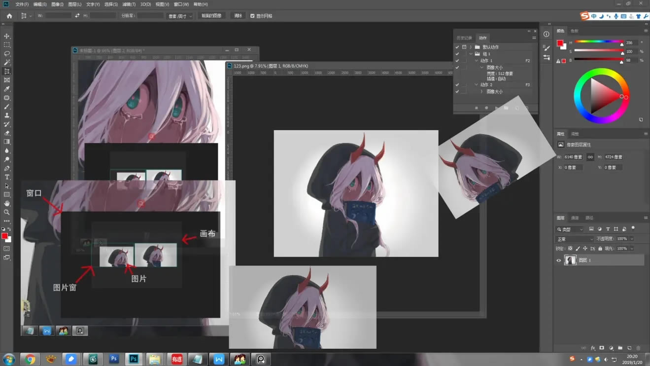
Task: Hide 图层 1 with its eye toggle
Action: pyautogui.click(x=558, y=260)
